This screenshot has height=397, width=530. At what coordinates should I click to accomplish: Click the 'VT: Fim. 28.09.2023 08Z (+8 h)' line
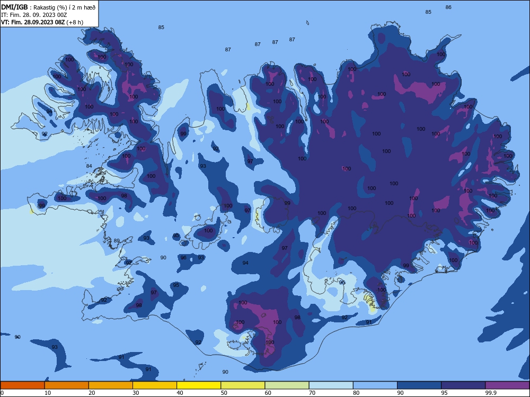(x=42, y=22)
